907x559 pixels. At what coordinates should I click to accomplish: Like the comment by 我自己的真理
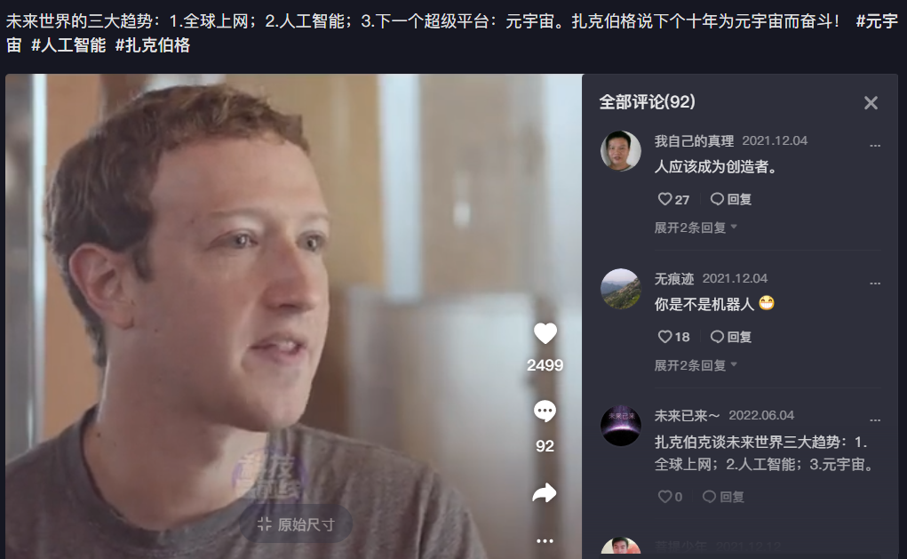pos(674,199)
